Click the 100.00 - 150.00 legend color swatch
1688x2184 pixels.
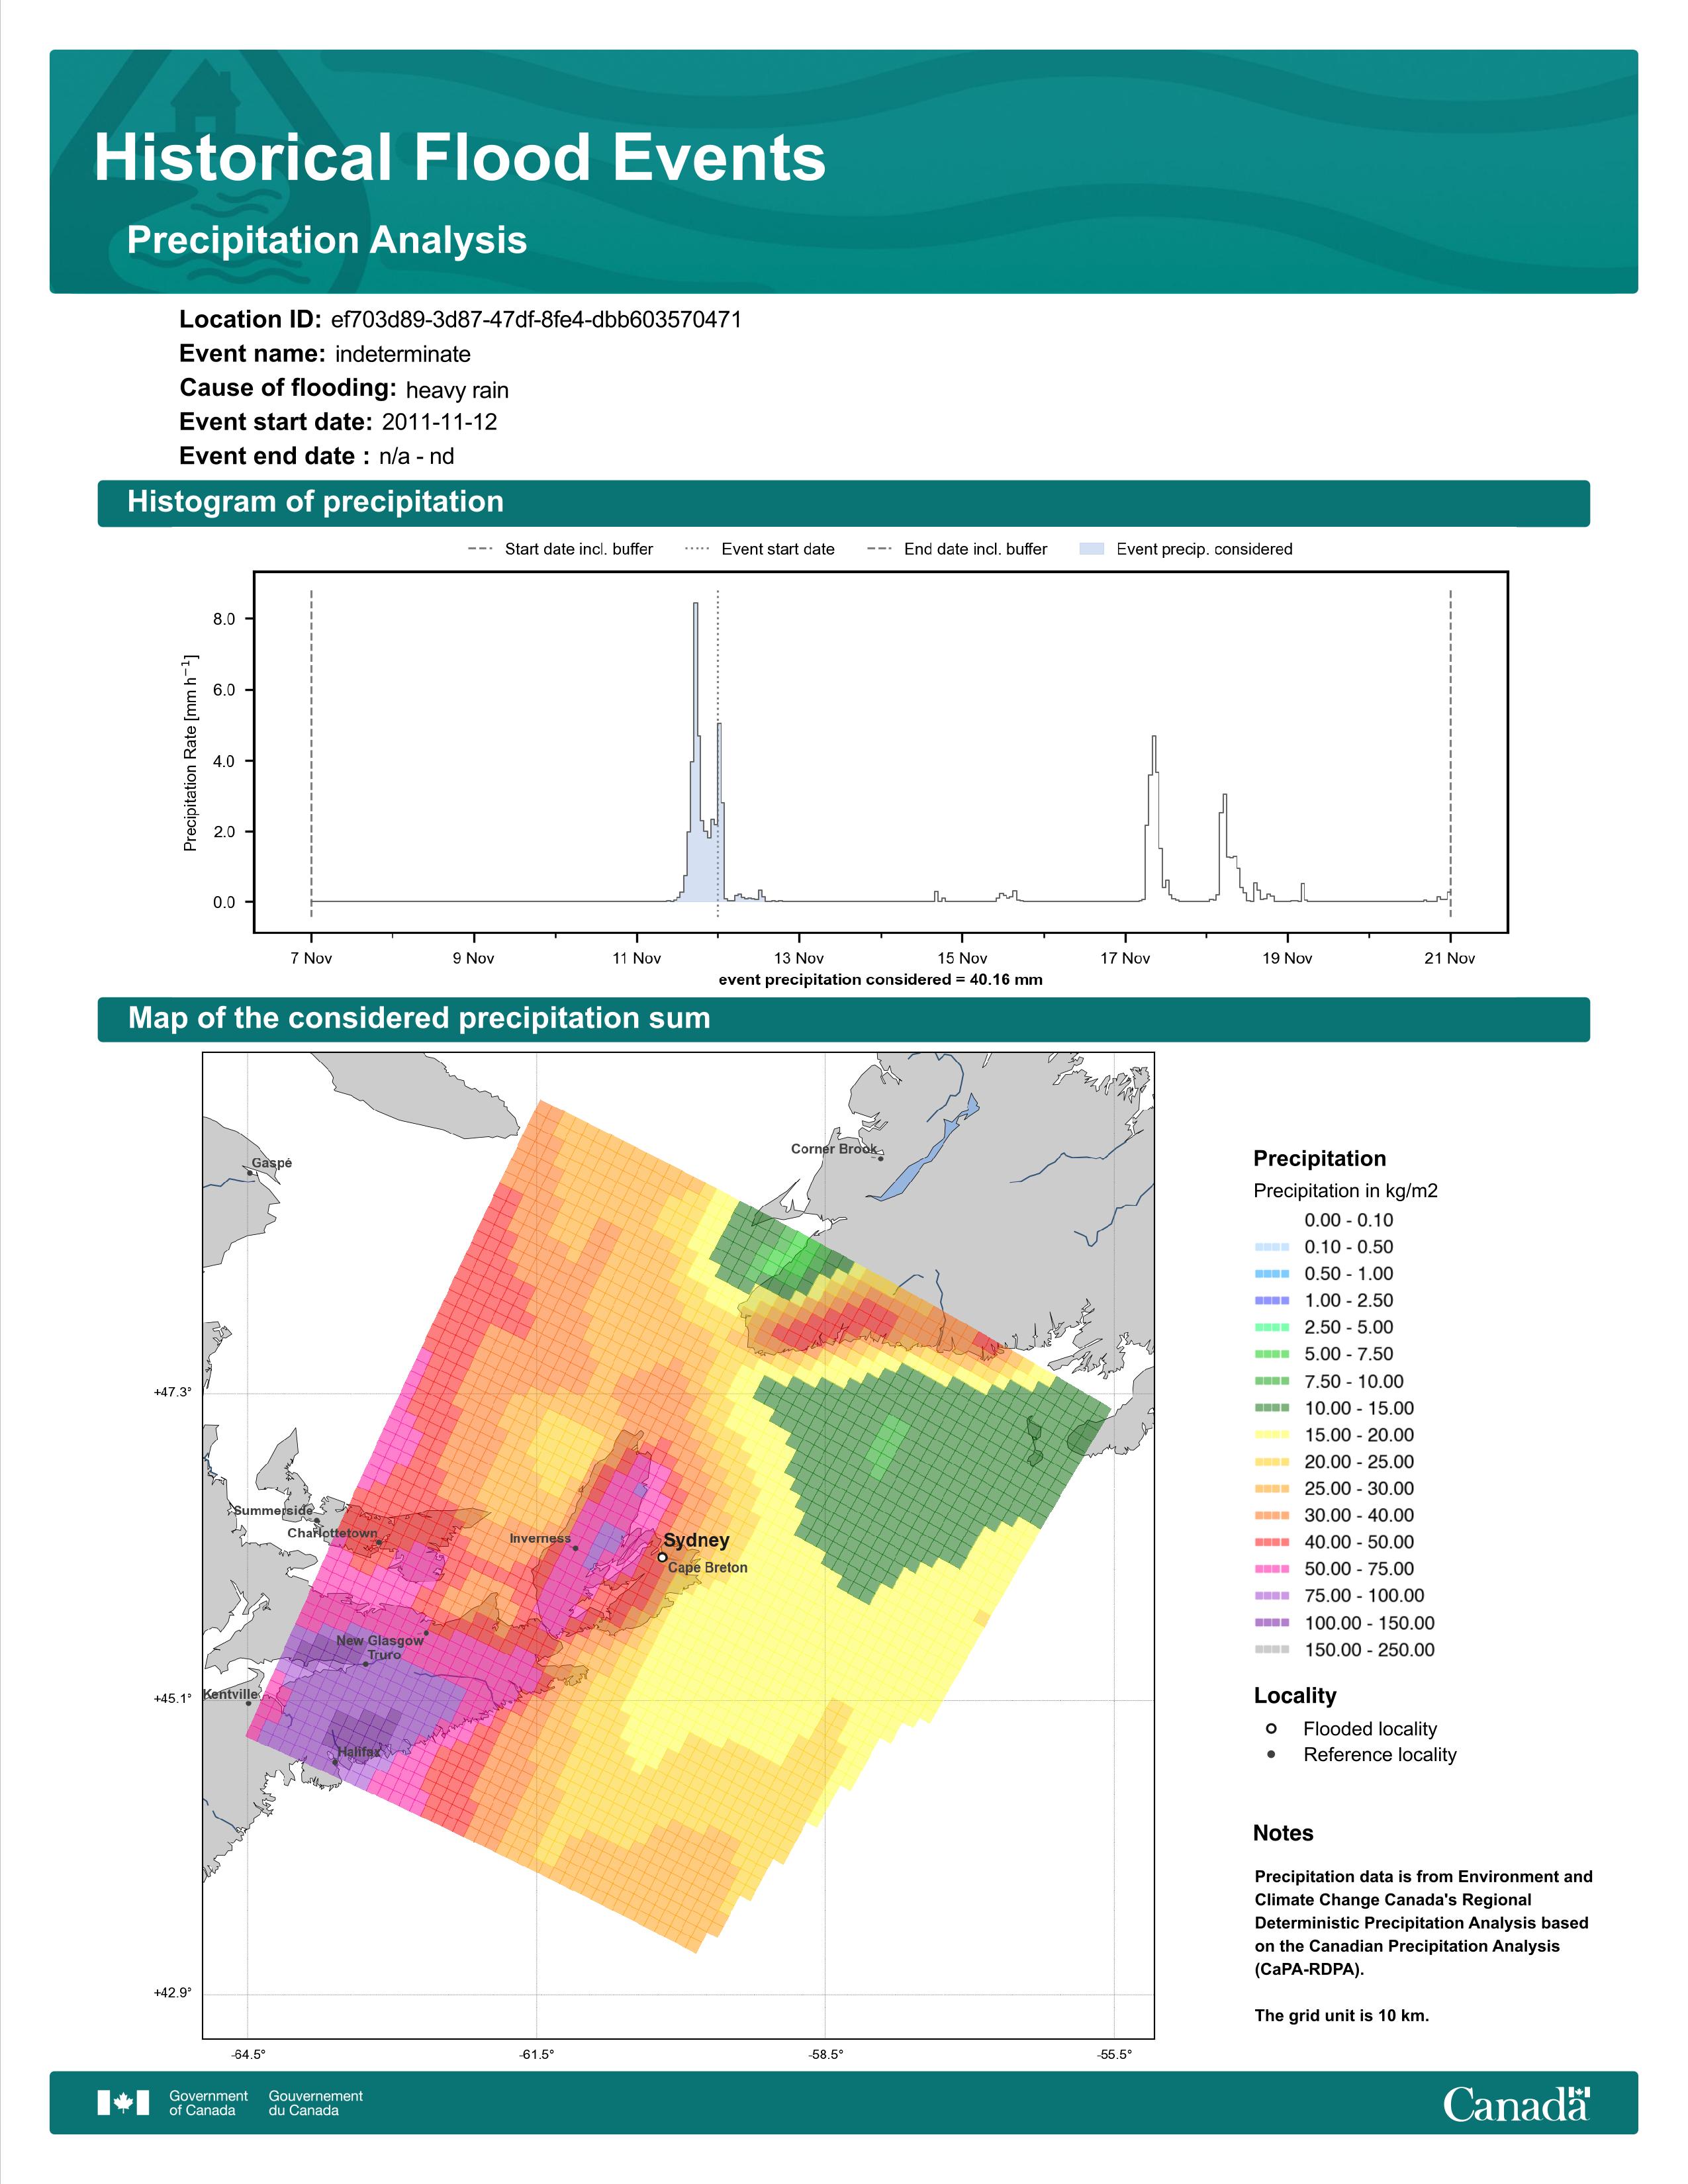click(1272, 1623)
